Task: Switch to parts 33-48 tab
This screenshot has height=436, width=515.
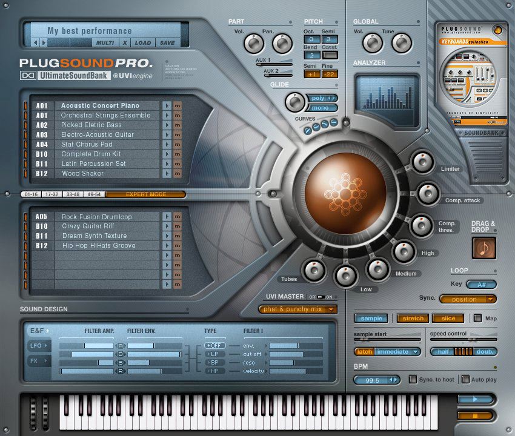Action: [73, 194]
